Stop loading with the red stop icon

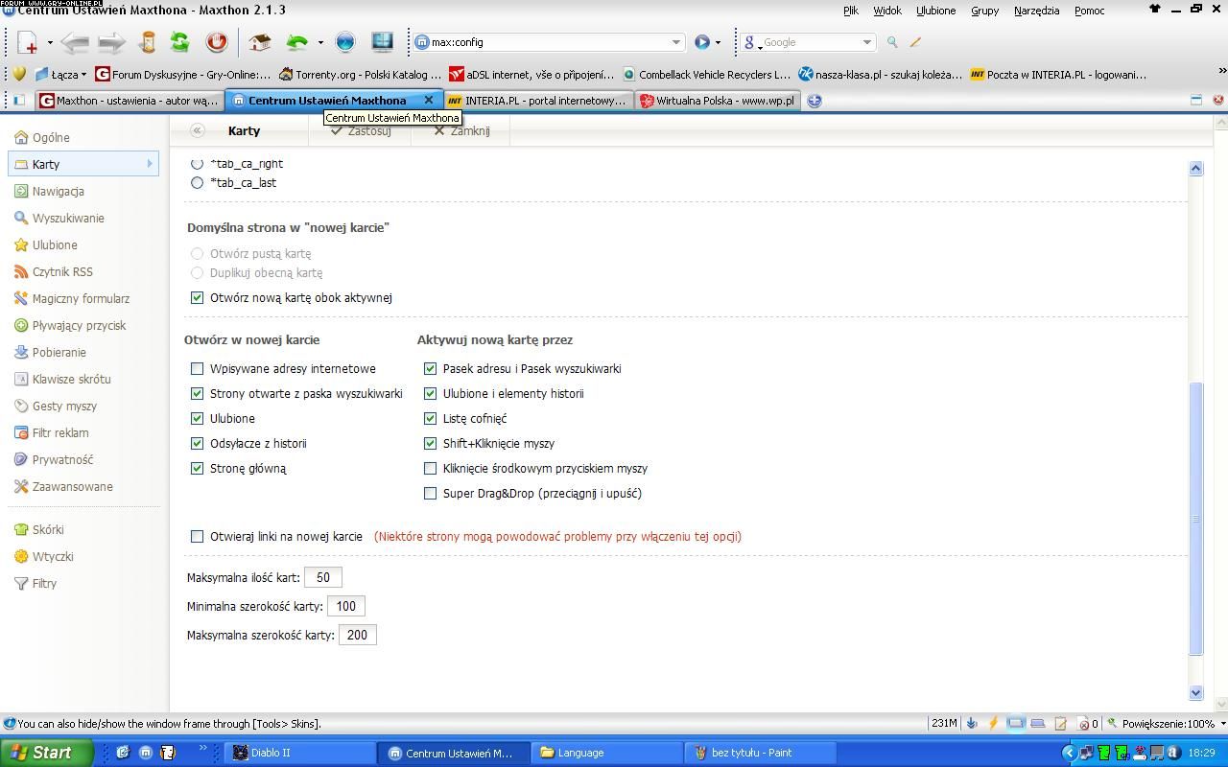point(217,42)
